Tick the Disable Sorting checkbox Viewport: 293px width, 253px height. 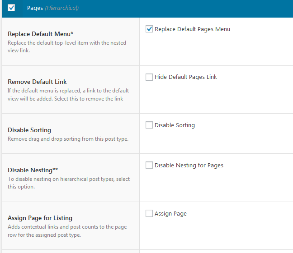click(149, 125)
